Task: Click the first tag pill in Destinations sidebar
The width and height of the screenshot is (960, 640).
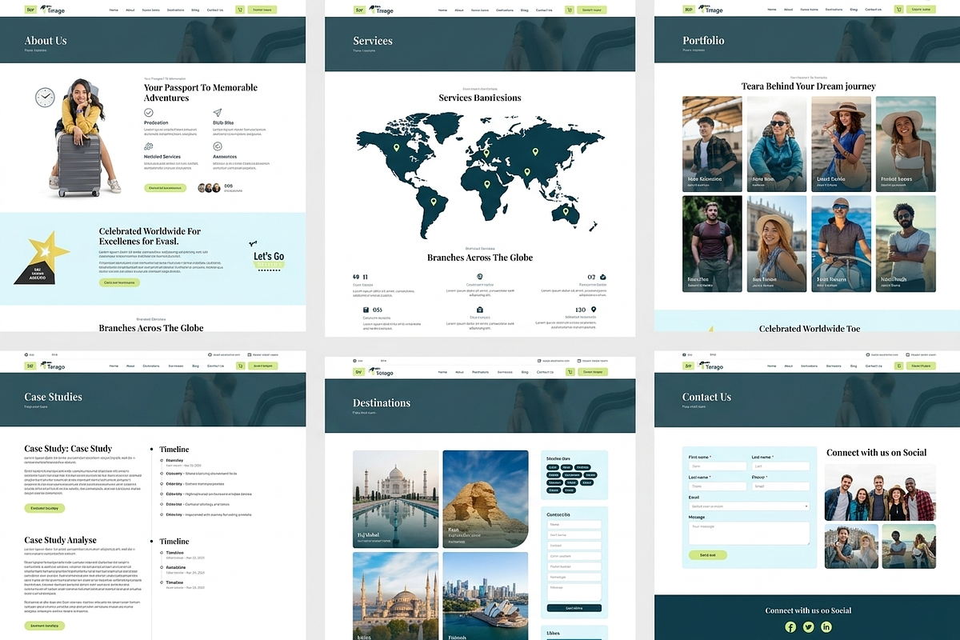Action: [x=553, y=467]
